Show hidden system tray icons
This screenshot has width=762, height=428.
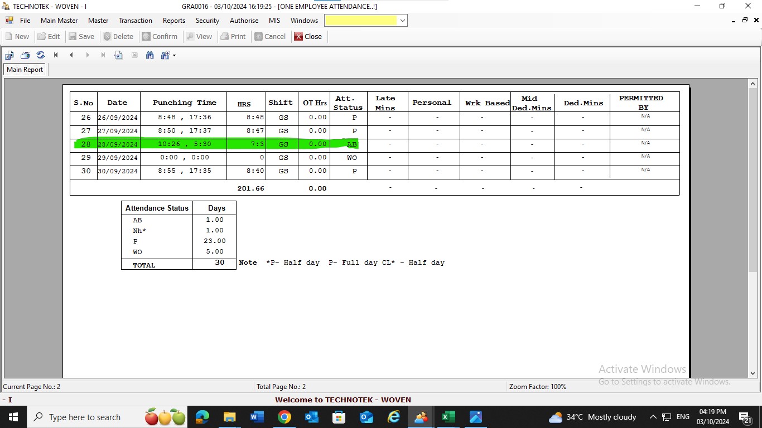click(653, 417)
